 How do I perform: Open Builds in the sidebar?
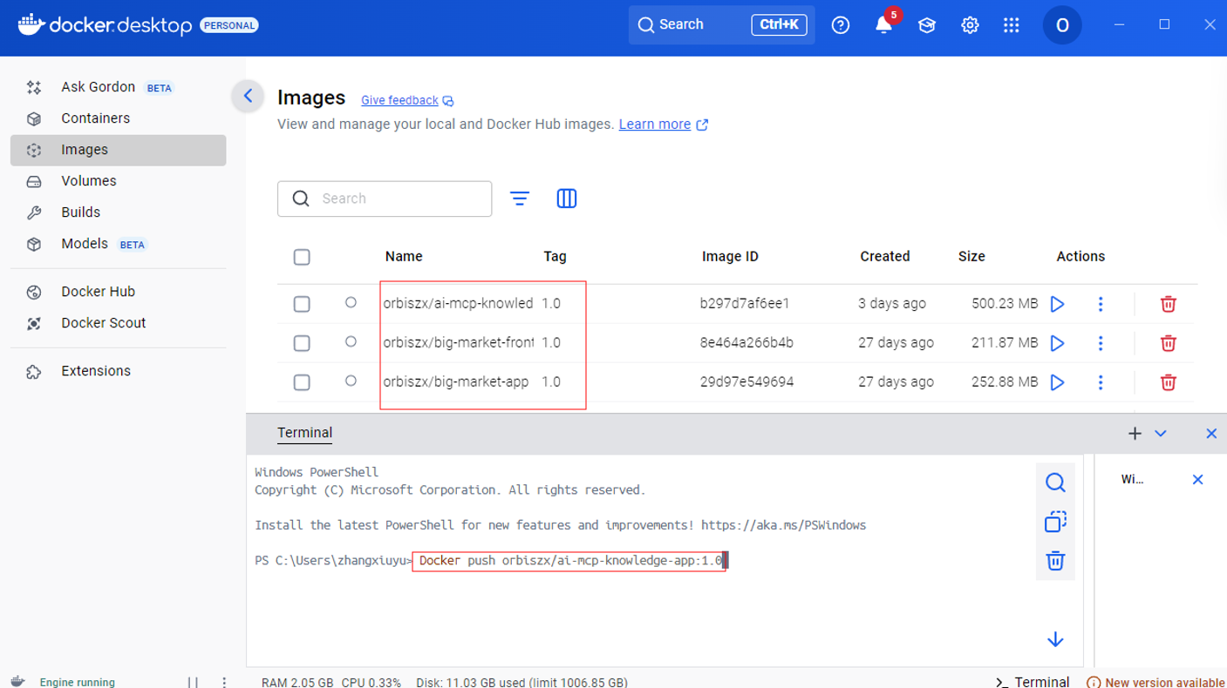point(119,212)
